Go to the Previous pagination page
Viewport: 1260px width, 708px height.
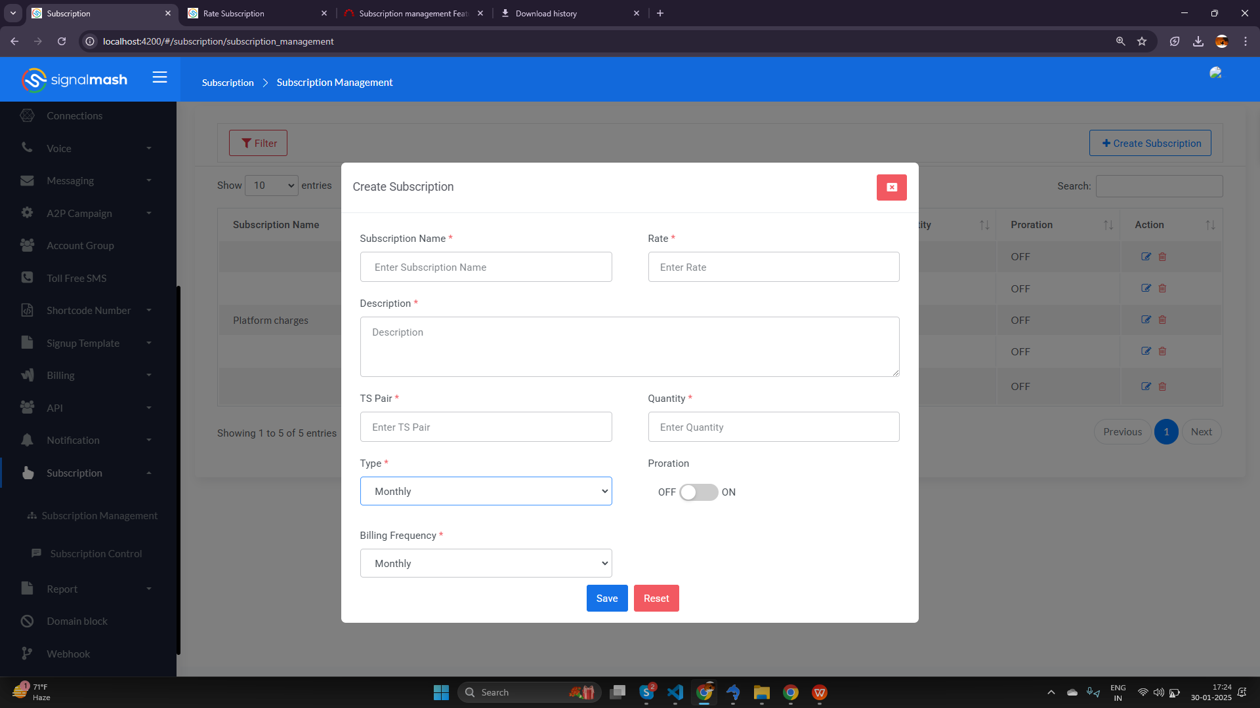pyautogui.click(x=1122, y=431)
